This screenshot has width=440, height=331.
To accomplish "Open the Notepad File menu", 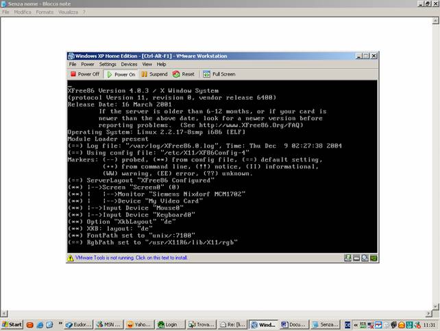I will pyautogui.click(x=5, y=12).
